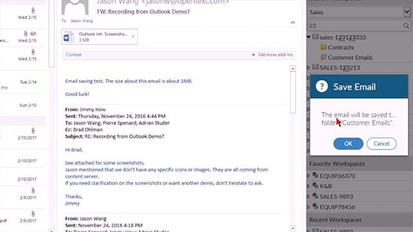Open the Sales workspace type dropdown
This screenshot has width=413, height=232.
click(407, 12)
